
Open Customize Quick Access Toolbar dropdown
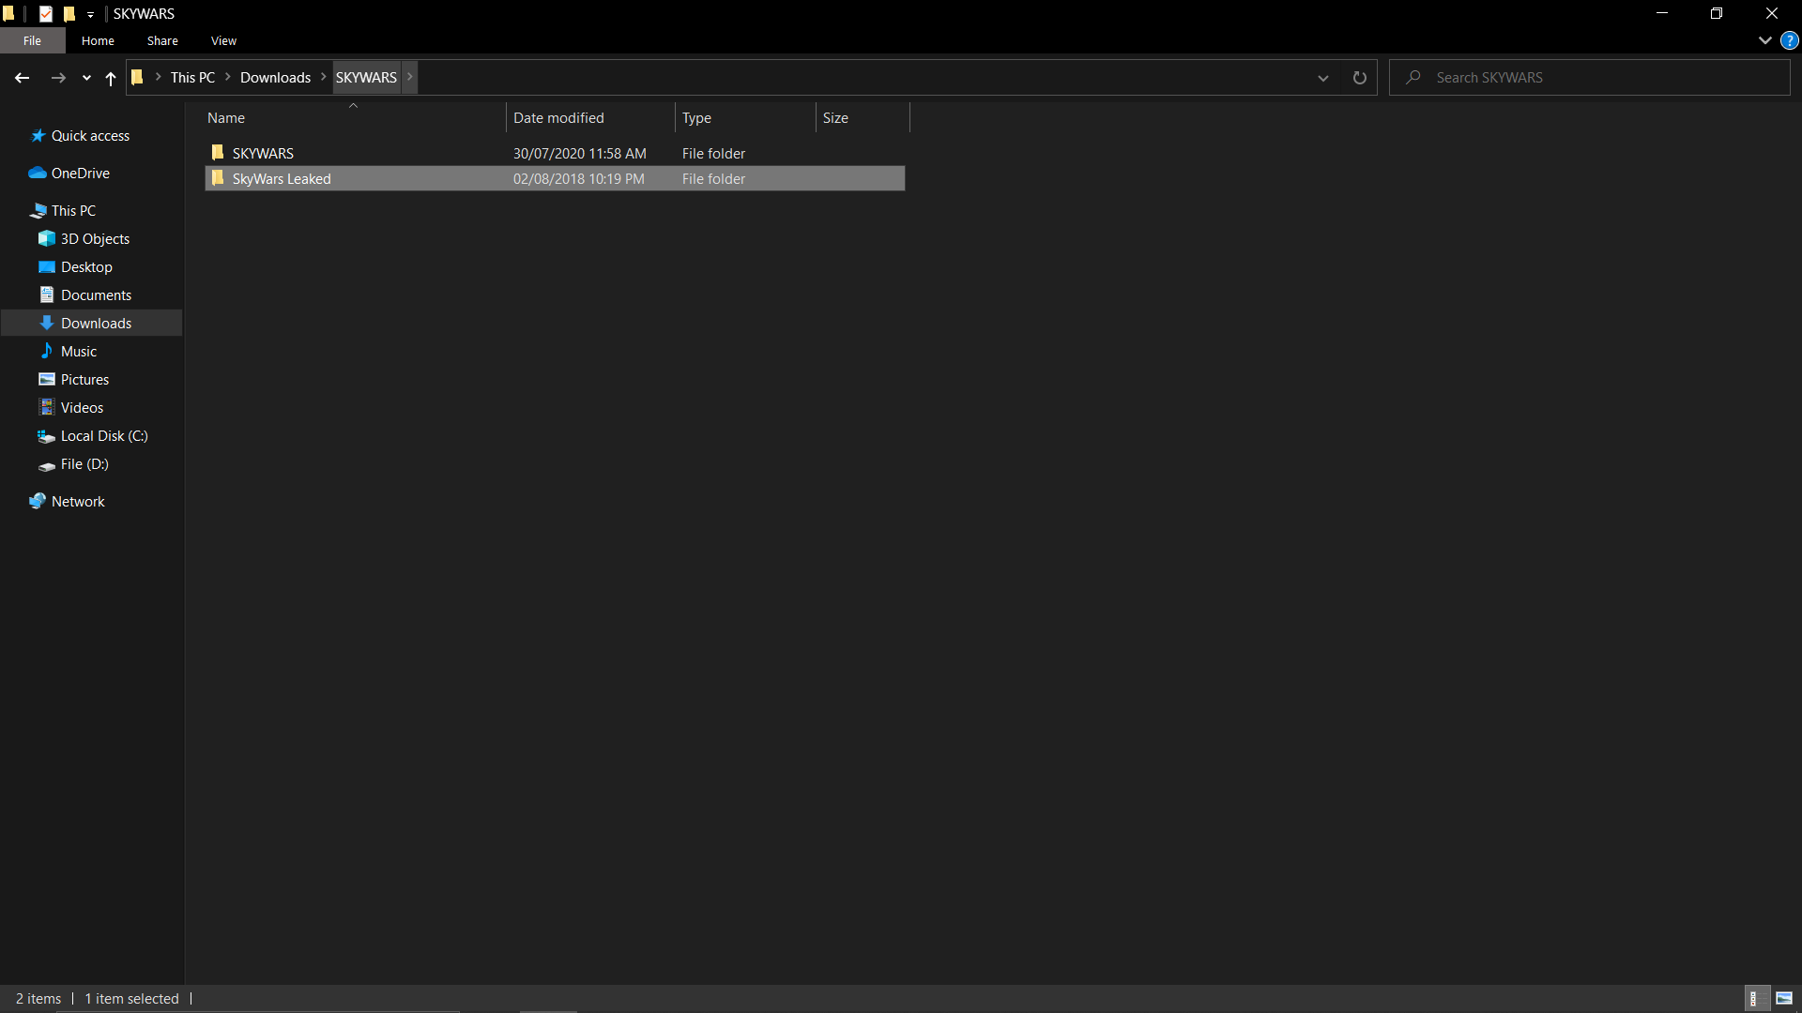90,14
